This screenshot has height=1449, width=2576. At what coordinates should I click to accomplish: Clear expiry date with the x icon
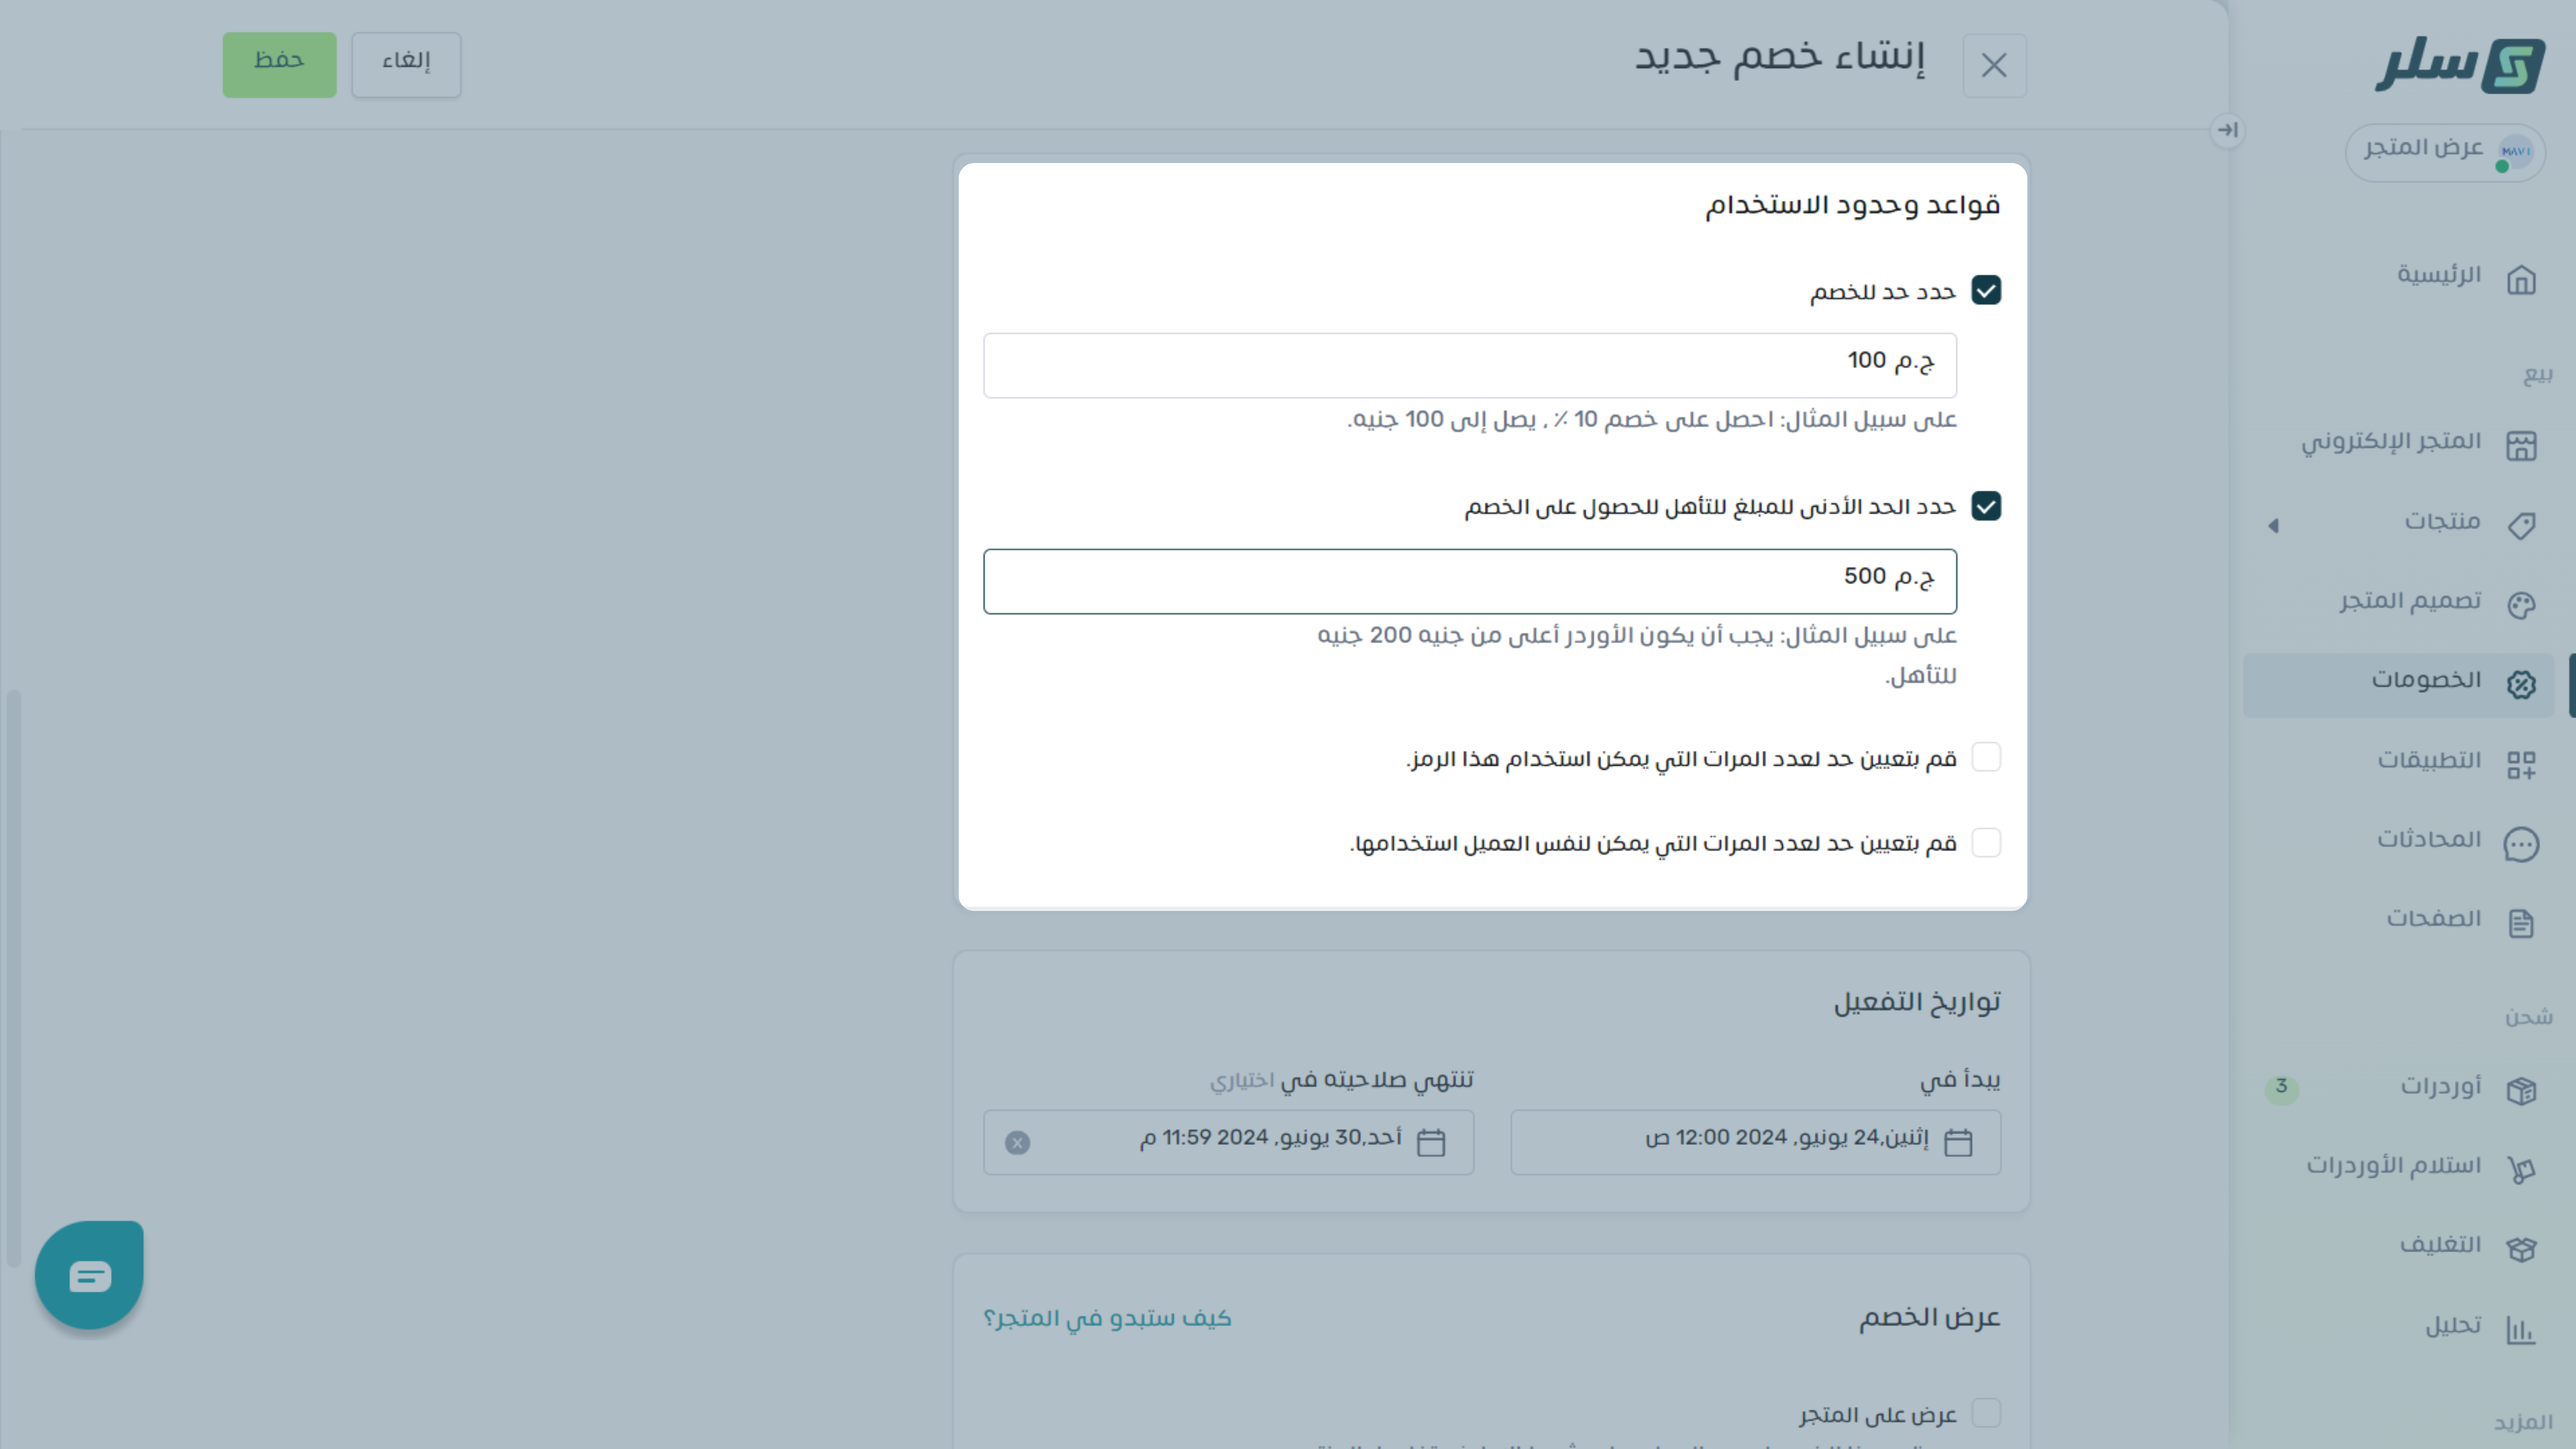pos(1017,1142)
